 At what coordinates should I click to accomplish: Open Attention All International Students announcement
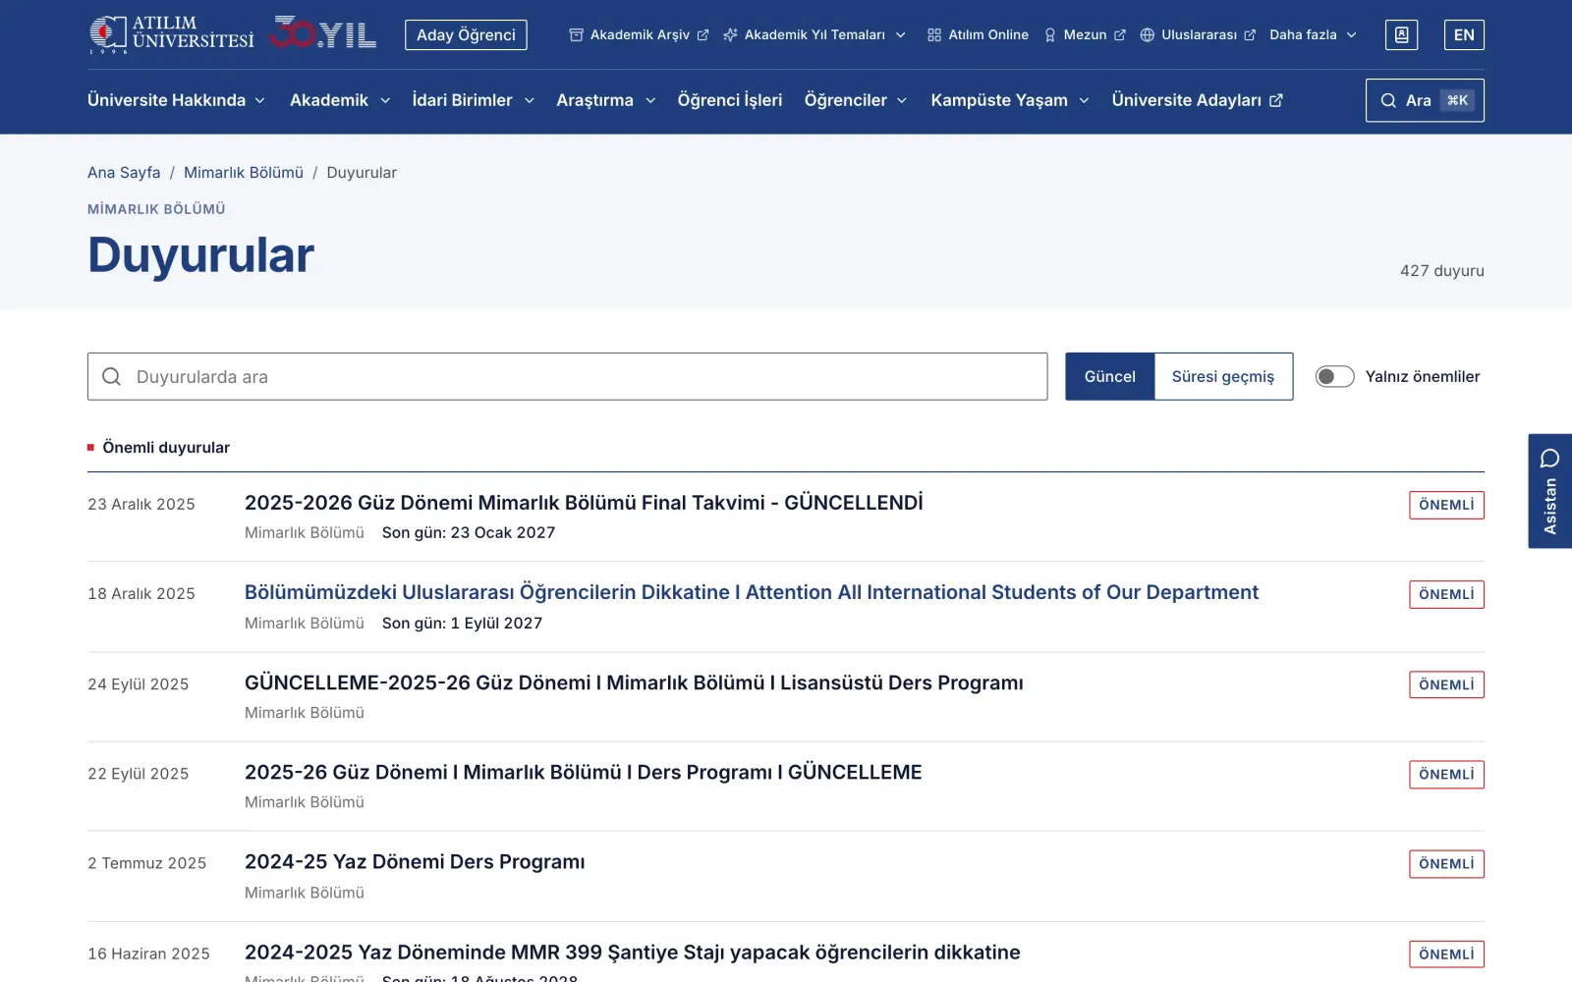click(x=752, y=593)
